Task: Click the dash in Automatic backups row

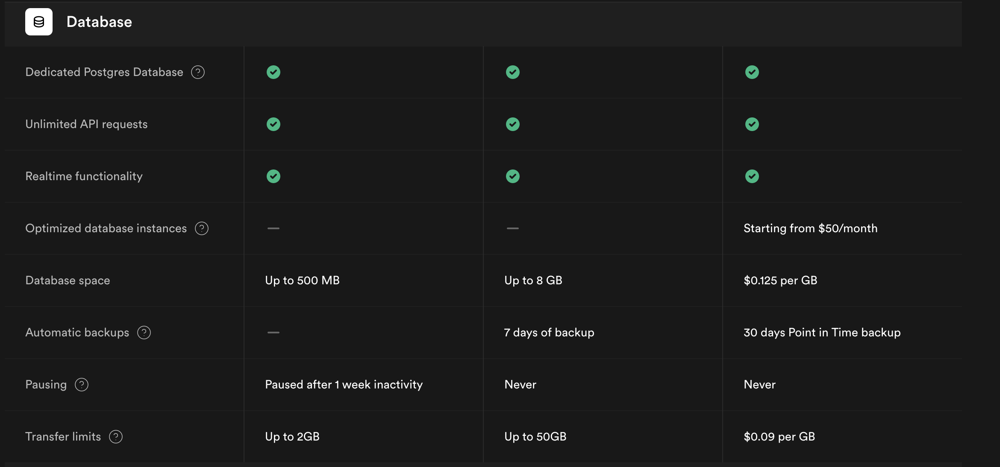Action: (x=274, y=333)
